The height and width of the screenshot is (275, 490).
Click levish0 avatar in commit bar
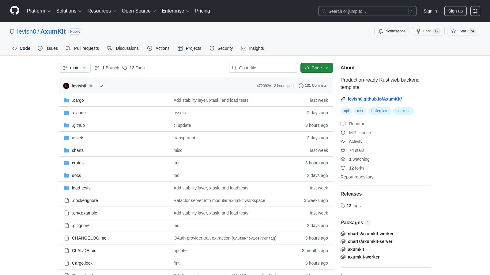(66, 86)
